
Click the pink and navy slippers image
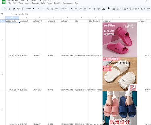(x=120, y=108)
